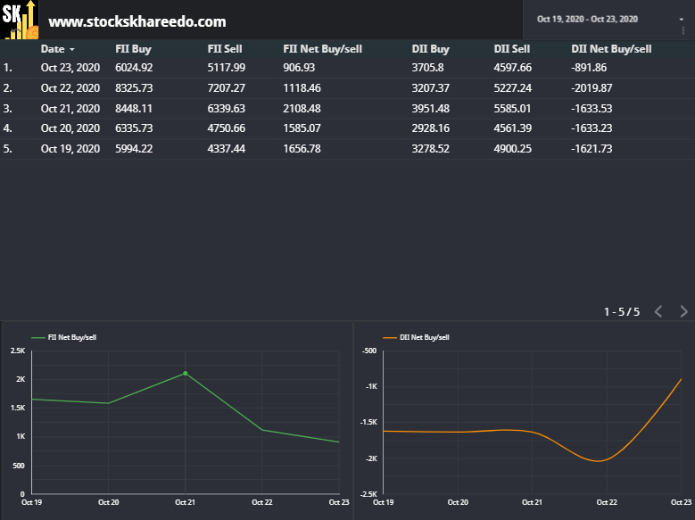Click FII Sell value 7207.27
The image size is (695, 520).
(x=226, y=87)
